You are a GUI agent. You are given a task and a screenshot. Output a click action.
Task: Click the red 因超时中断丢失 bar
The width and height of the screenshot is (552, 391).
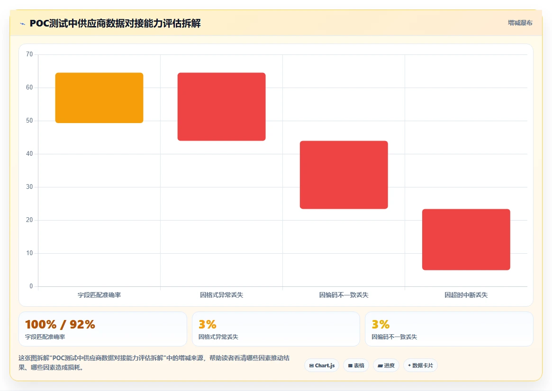(x=466, y=240)
